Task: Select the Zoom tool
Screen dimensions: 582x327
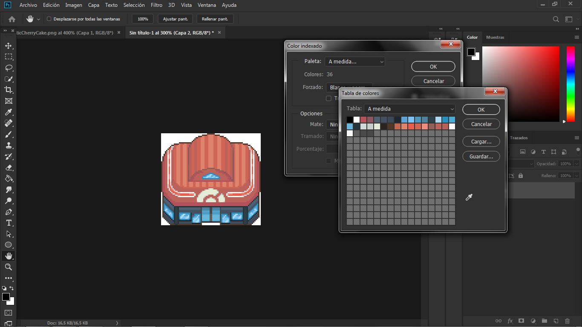Action: [x=8, y=267]
